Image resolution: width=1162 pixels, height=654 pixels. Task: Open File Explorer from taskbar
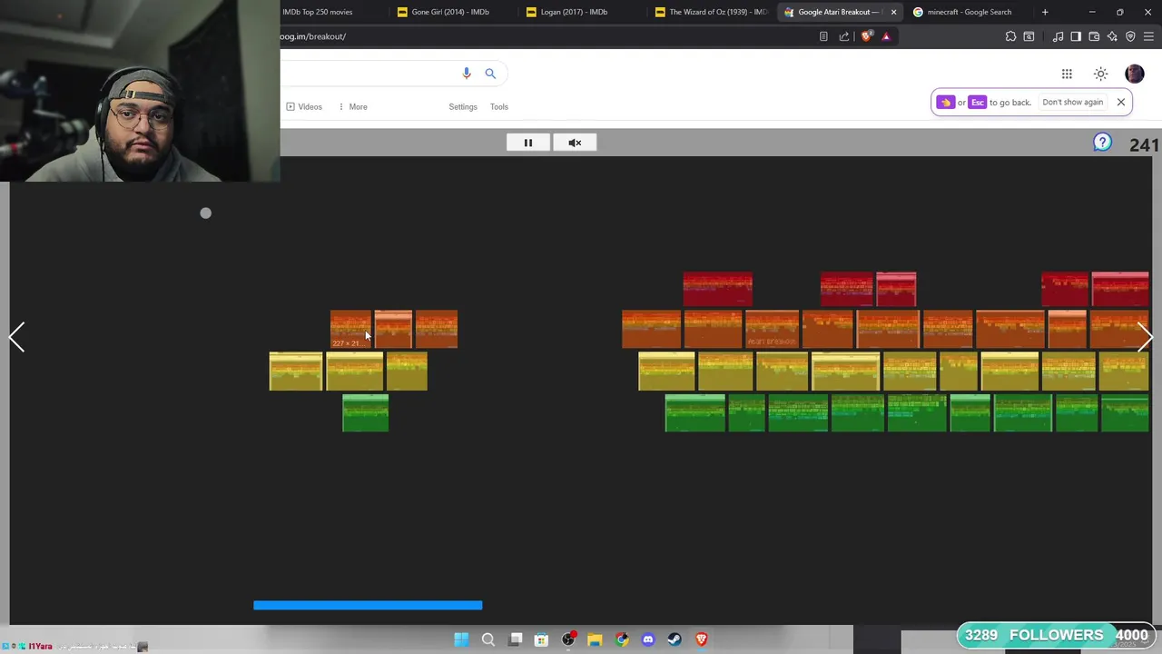click(x=595, y=639)
